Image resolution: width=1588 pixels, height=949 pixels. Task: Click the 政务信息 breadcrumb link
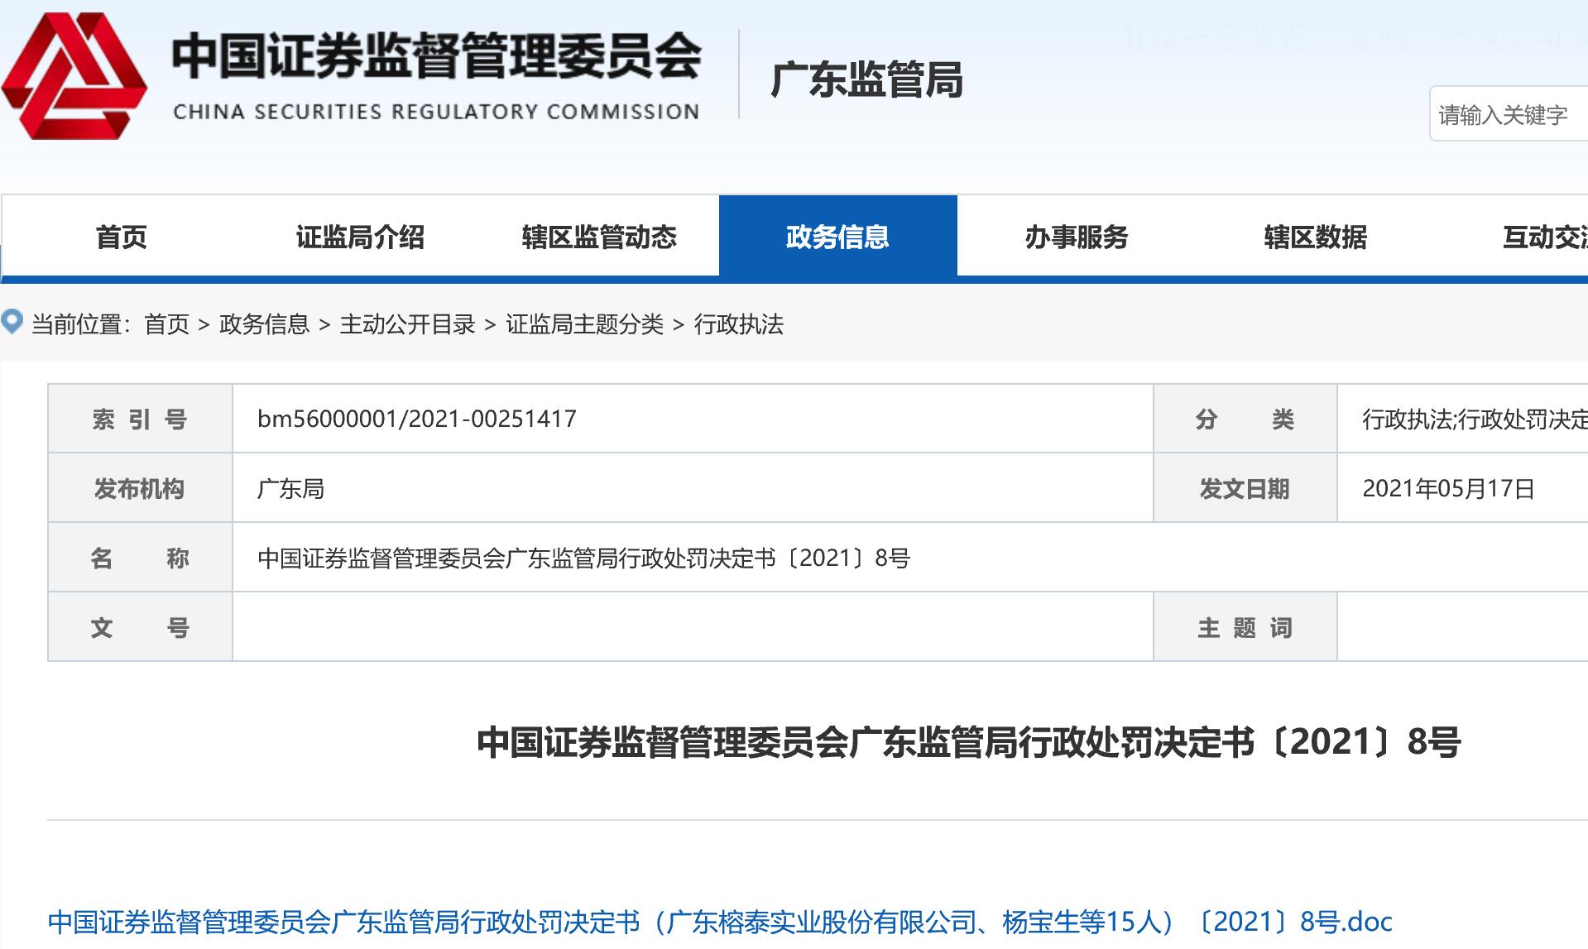pos(264,324)
